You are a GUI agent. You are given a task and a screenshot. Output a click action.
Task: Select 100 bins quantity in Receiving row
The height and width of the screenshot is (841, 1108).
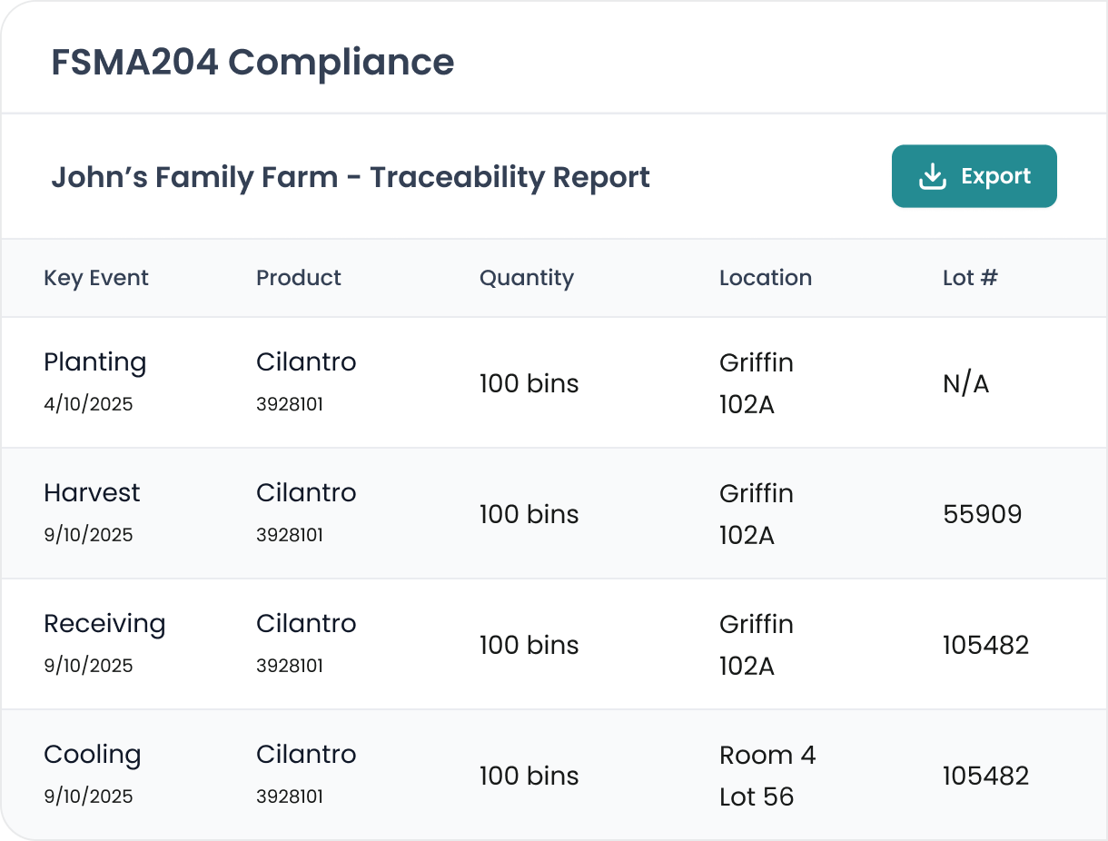(x=529, y=645)
